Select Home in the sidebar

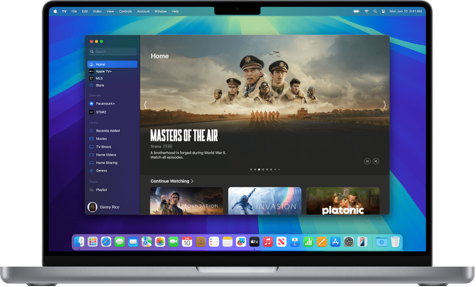pos(112,64)
